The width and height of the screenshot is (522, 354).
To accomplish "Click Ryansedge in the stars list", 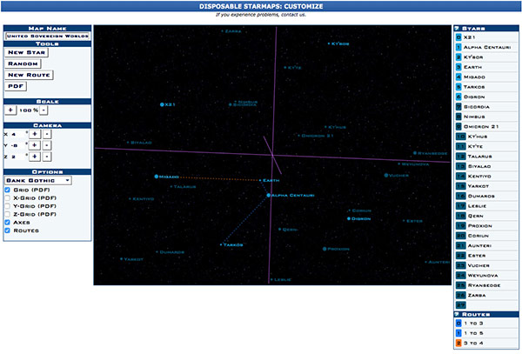I will point(484,285).
